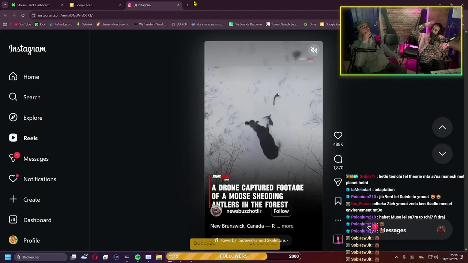Open the WeTransfer bookmark
468x263 pixels.
(150, 24)
